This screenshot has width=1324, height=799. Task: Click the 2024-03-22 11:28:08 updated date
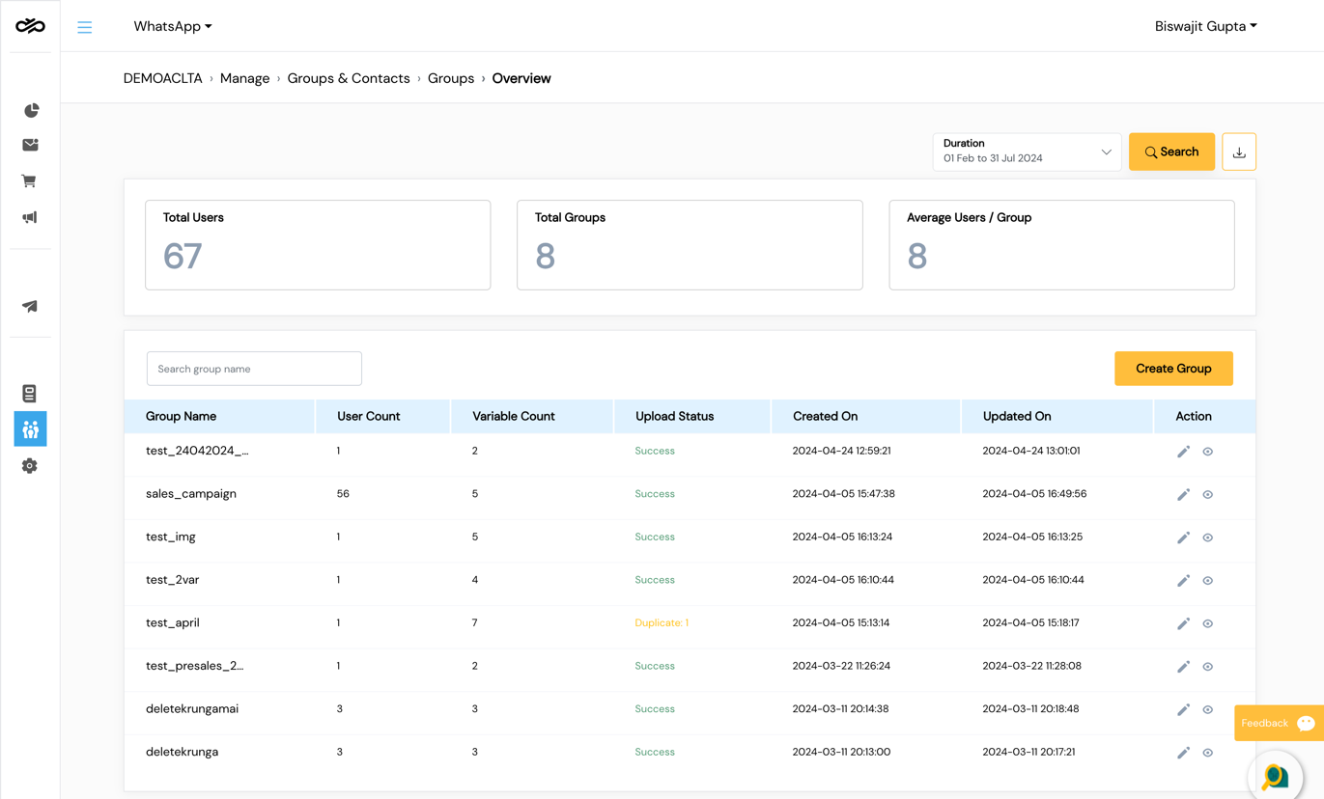click(x=1031, y=666)
